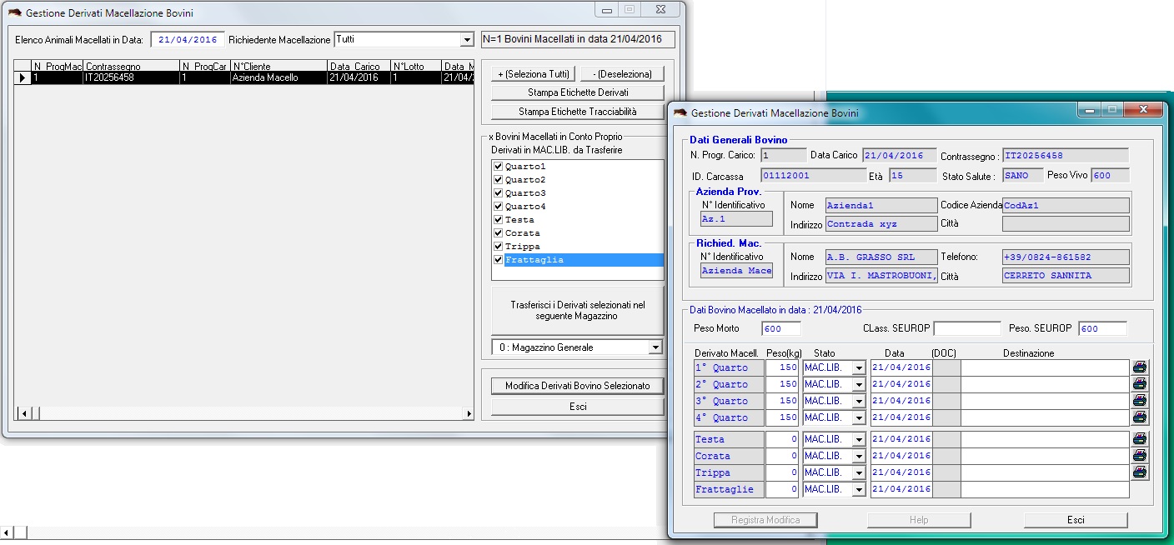Click the printer icon on the 3° Quarto row
The width and height of the screenshot is (1174, 545).
pyautogui.click(x=1140, y=401)
